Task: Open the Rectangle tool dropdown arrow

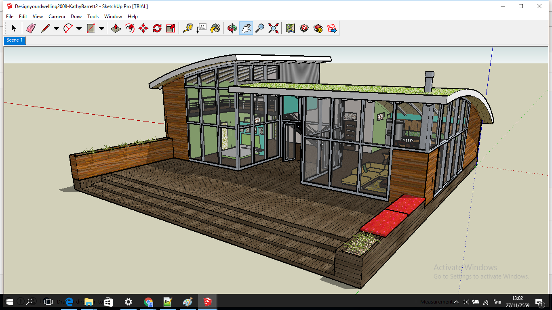Action: point(101,28)
